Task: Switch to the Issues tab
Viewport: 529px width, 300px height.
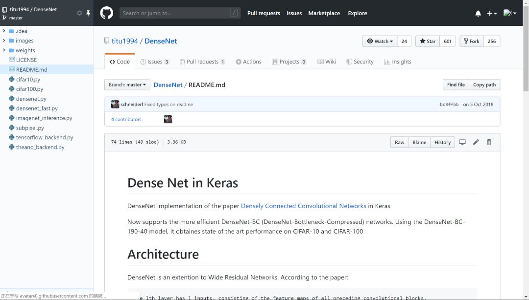Action: pos(155,62)
